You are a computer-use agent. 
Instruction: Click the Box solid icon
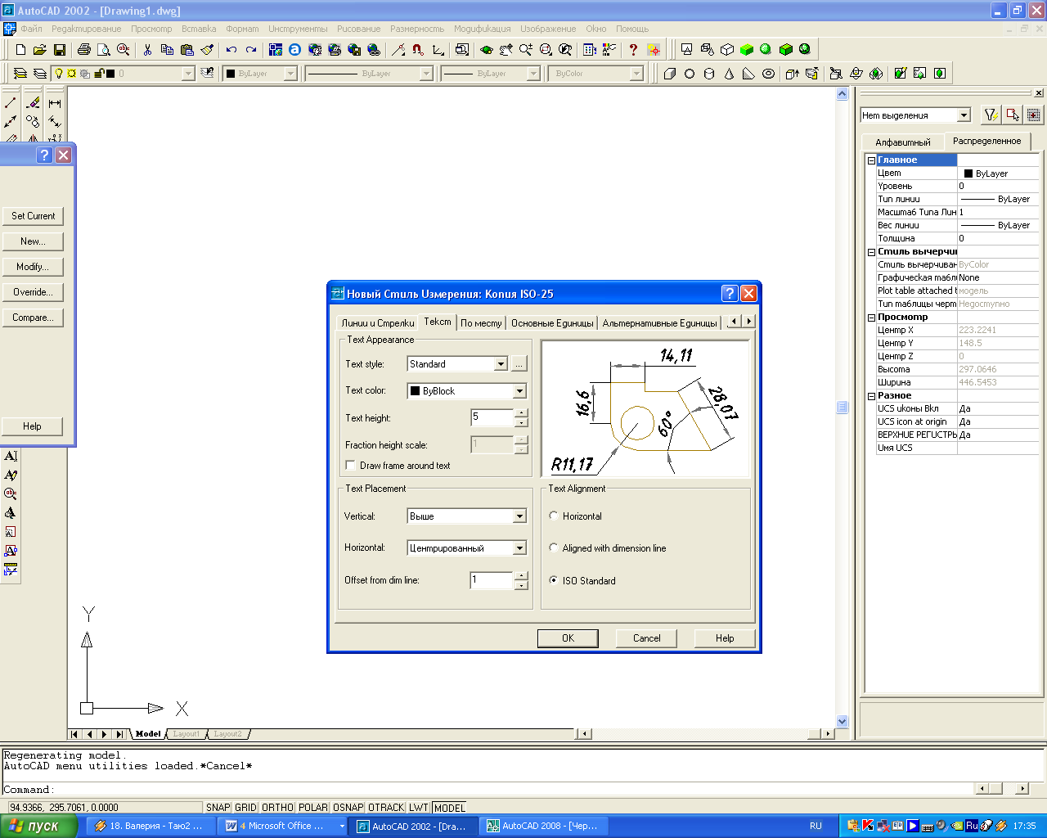click(x=670, y=74)
